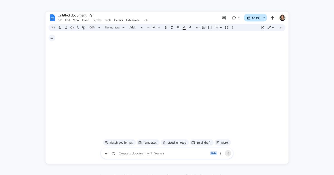Toggle underline formatting
The image size is (334, 175).
click(178, 28)
